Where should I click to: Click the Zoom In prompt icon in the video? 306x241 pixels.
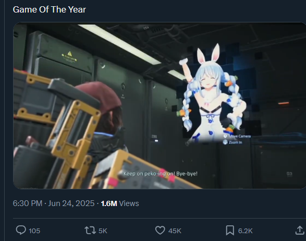coord(225,142)
